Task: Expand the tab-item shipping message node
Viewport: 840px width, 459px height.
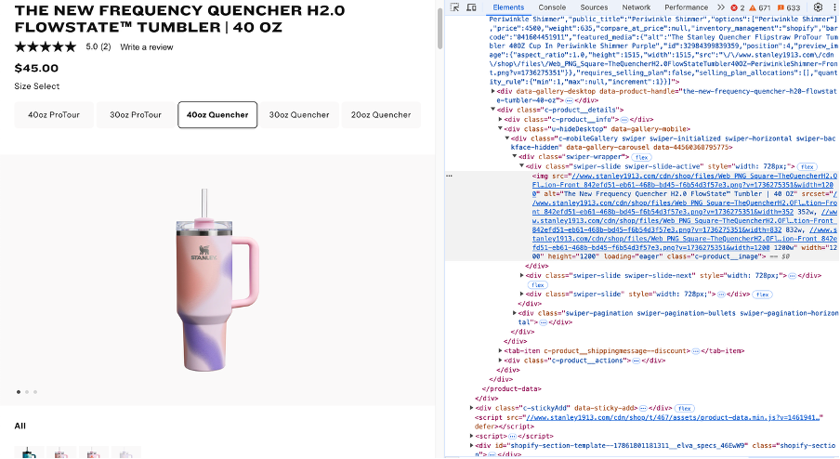Action: (x=500, y=351)
